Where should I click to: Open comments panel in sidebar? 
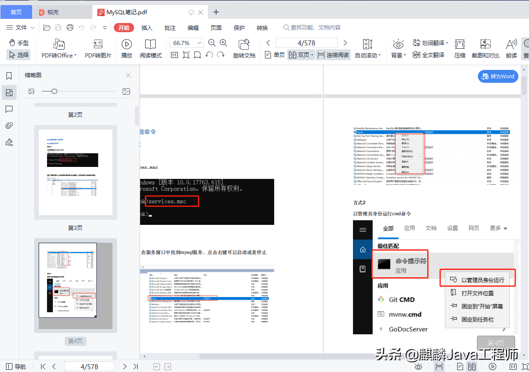coord(9,109)
